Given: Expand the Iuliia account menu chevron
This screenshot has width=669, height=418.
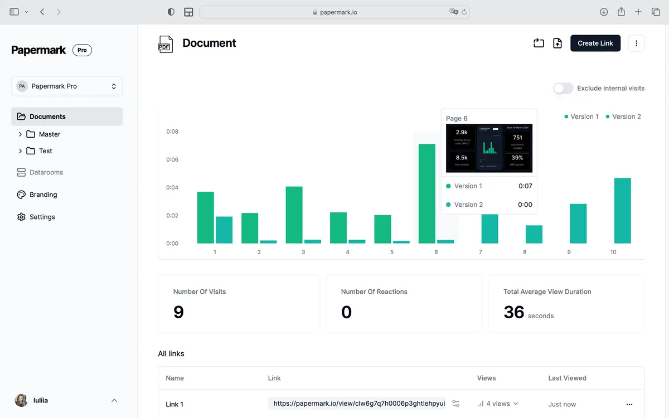Looking at the screenshot, I should pos(114,400).
